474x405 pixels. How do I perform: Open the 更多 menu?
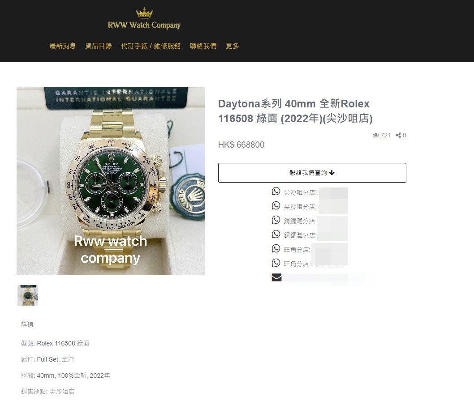[x=232, y=46]
